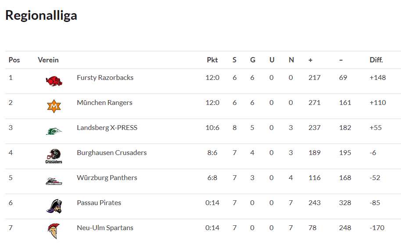Select the Neu-Ulm Spartans team name
Screen dimensions: 401x249
point(105,228)
